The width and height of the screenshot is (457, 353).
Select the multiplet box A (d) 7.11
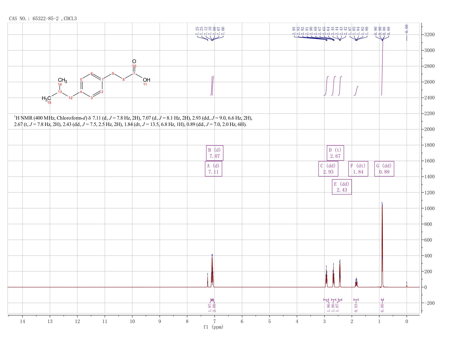pyautogui.click(x=213, y=169)
